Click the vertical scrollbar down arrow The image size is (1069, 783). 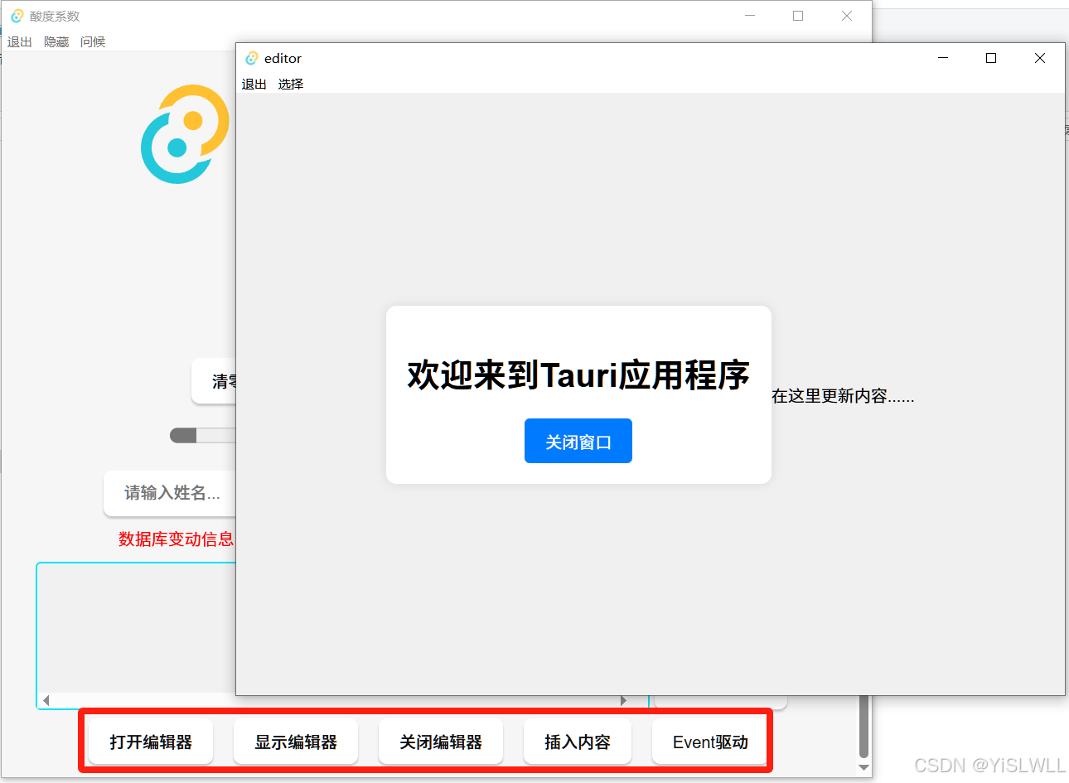tap(864, 767)
